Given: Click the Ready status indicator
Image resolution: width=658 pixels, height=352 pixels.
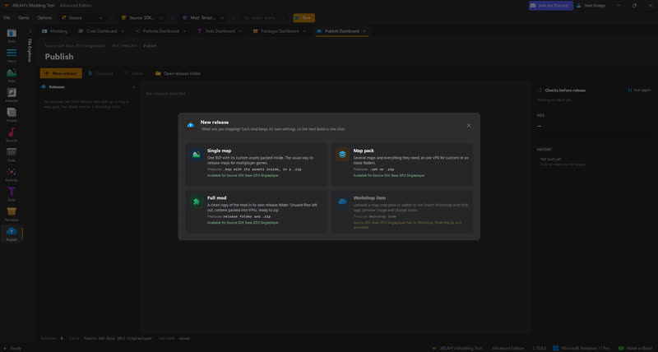Looking at the screenshot, I should pos(12,348).
